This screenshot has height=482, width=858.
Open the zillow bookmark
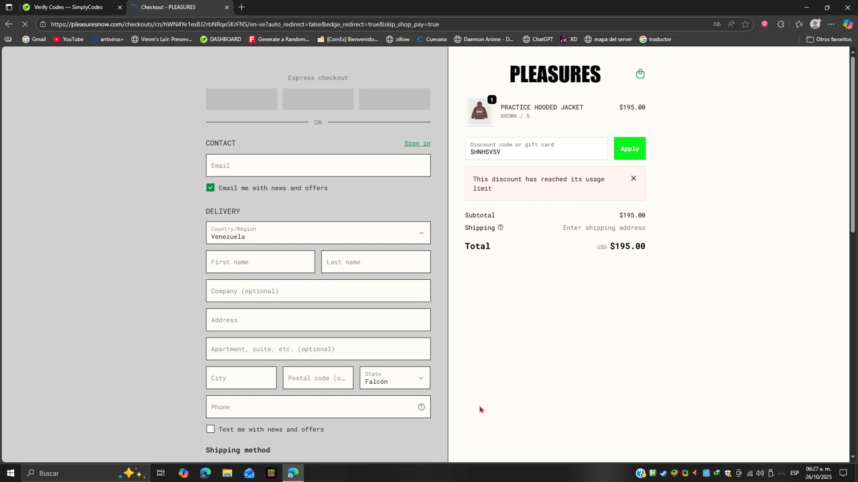point(398,39)
